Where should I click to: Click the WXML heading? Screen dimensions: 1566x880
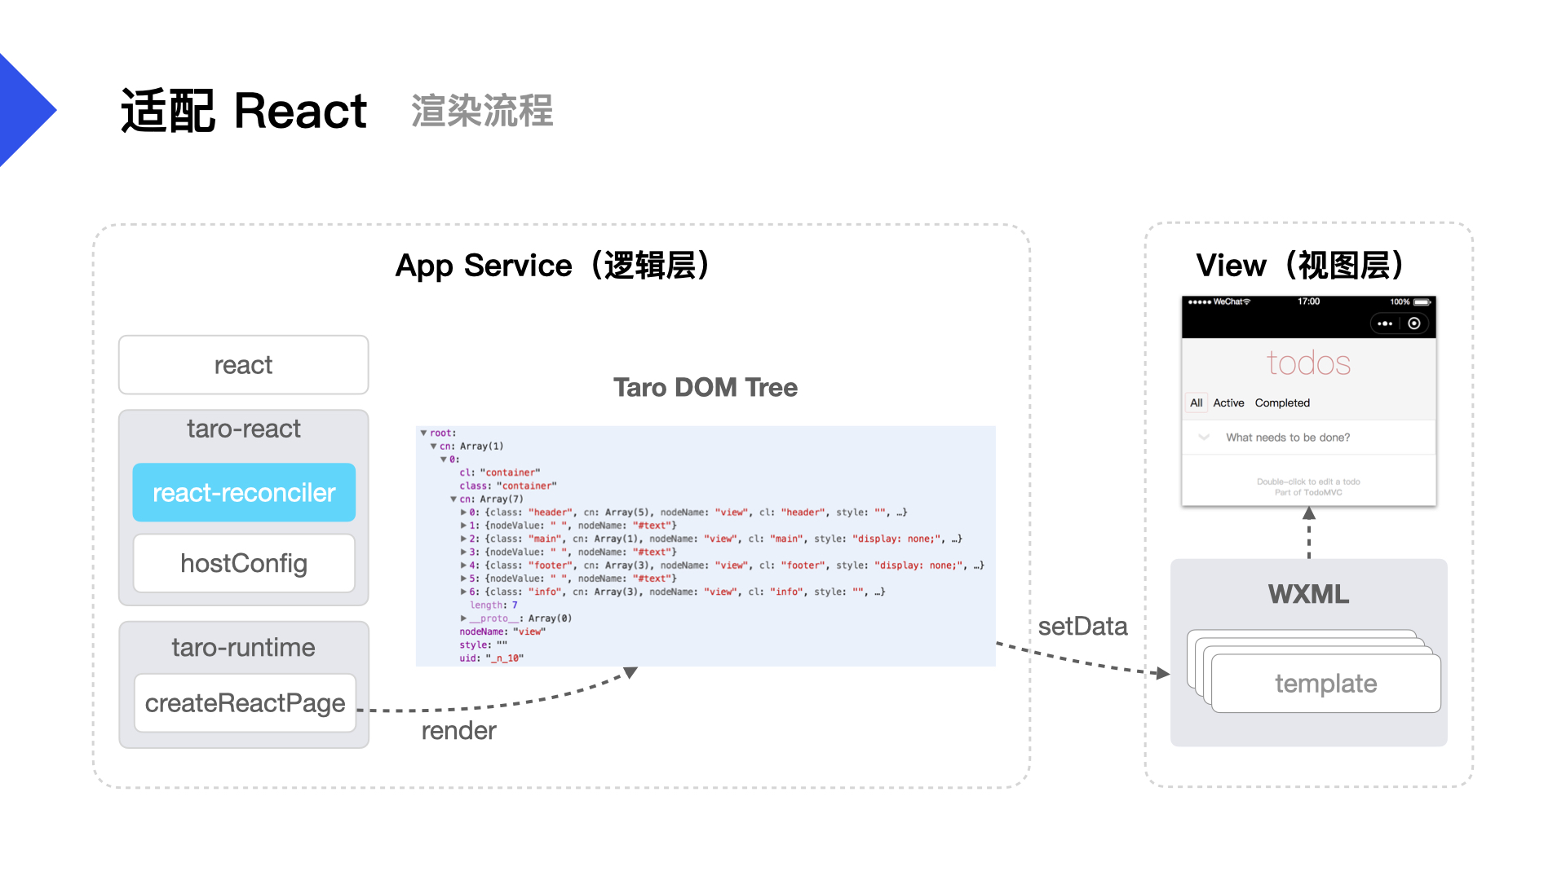tap(1308, 594)
